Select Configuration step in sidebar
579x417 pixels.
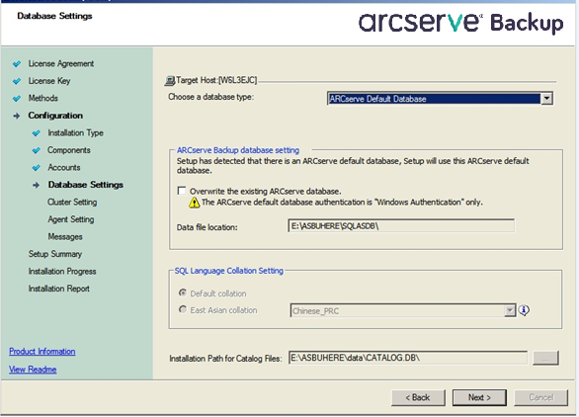pyautogui.click(x=55, y=116)
